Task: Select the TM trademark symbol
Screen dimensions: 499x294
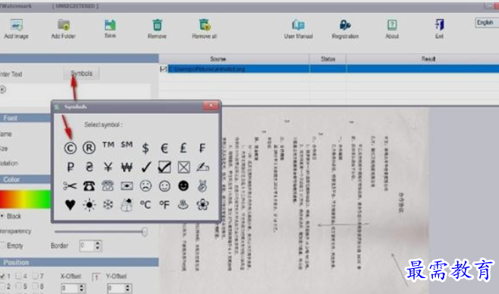Action: tap(108, 145)
